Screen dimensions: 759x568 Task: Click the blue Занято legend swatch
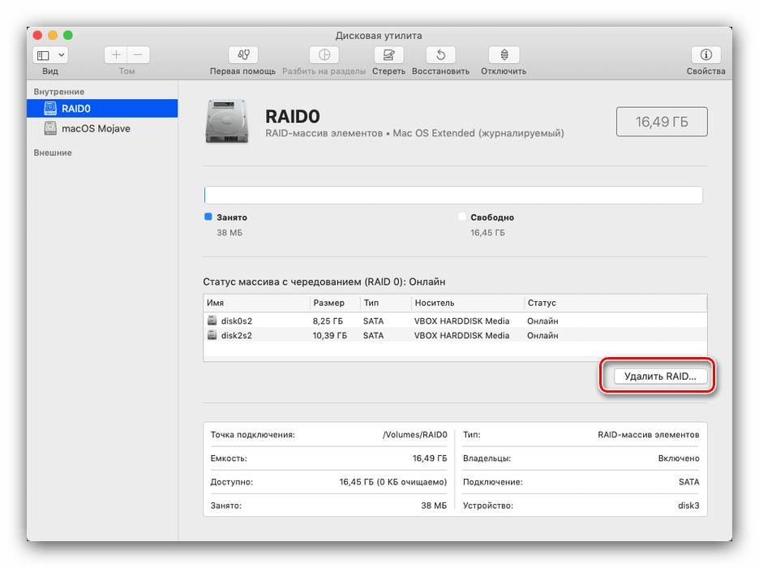(208, 217)
